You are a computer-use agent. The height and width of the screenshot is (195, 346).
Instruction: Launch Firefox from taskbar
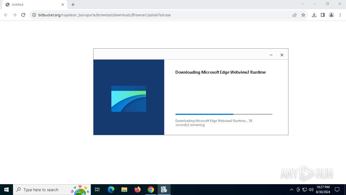[138, 190]
